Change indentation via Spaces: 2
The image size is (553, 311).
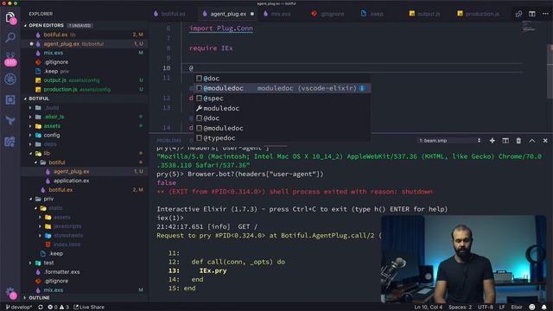click(460, 308)
